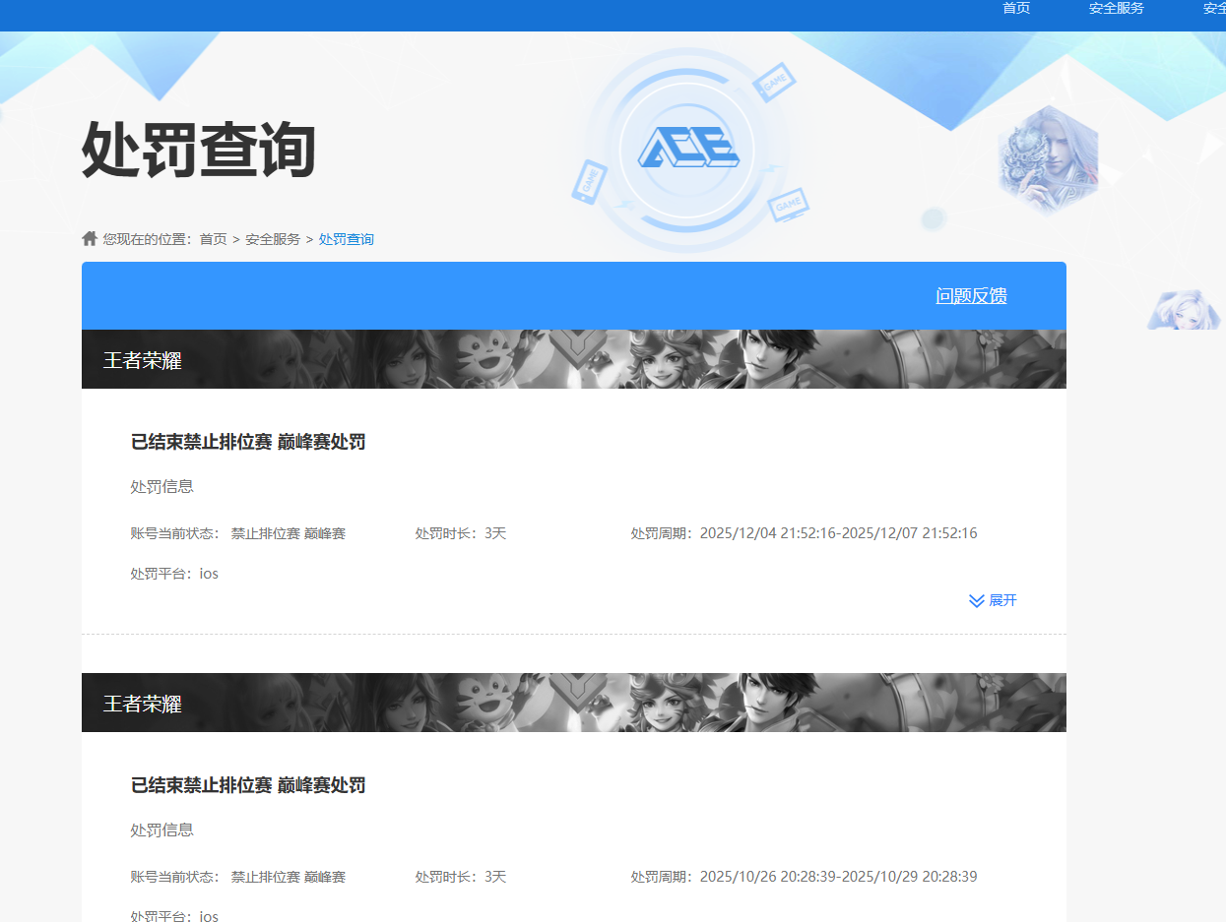Click the second 王者荣耀 game banner

tap(573, 703)
